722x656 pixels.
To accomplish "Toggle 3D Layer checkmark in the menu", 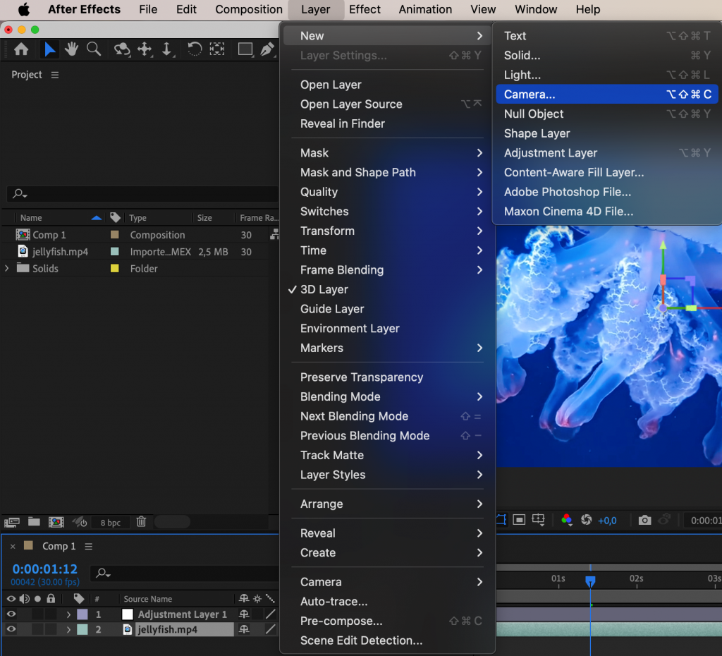I will click(324, 289).
